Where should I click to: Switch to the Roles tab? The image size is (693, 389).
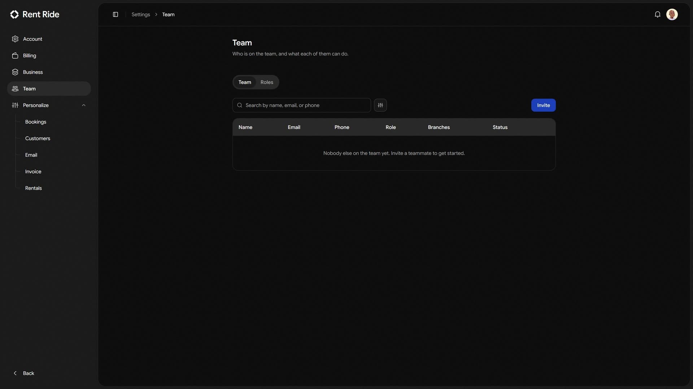(x=267, y=82)
